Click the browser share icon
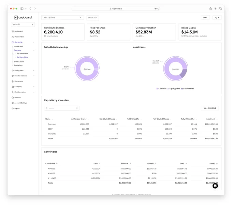This screenshot has width=232, height=205. [211, 9]
